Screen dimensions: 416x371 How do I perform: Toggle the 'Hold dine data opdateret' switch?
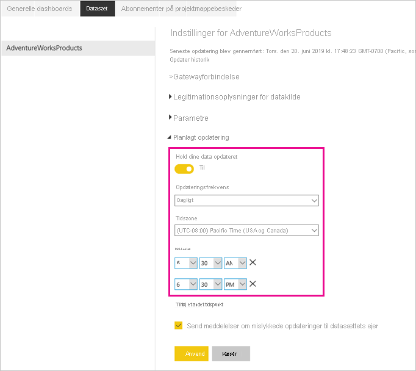point(184,168)
